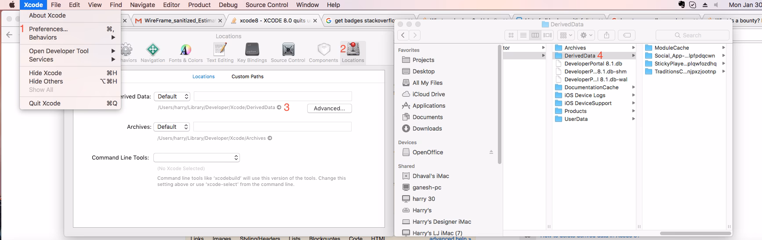The image size is (762, 240).
Task: Close the WireFrame_sanitized browser tab
Action: click(x=220, y=21)
